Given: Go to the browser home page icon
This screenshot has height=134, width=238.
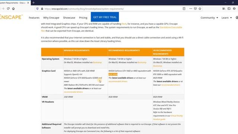Looking at the screenshot, I should (13, 9).
